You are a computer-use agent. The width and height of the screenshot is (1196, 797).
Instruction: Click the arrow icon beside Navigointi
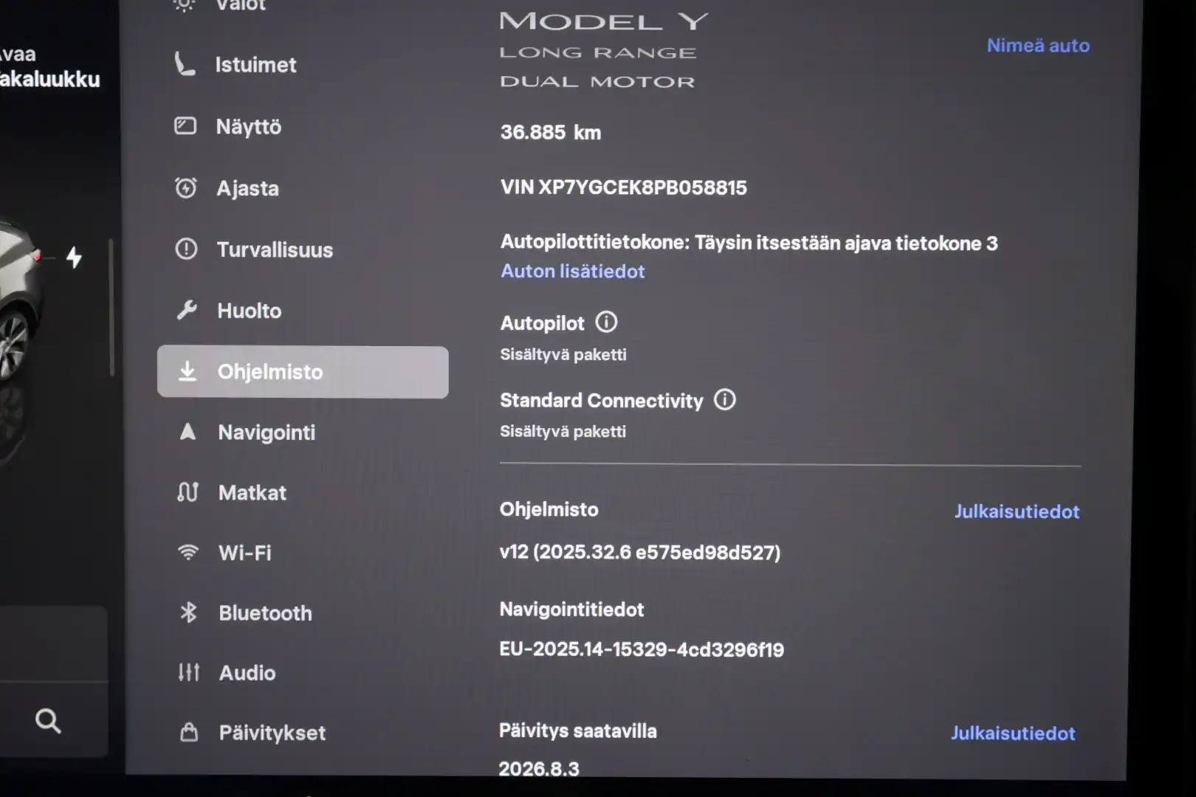tap(188, 432)
